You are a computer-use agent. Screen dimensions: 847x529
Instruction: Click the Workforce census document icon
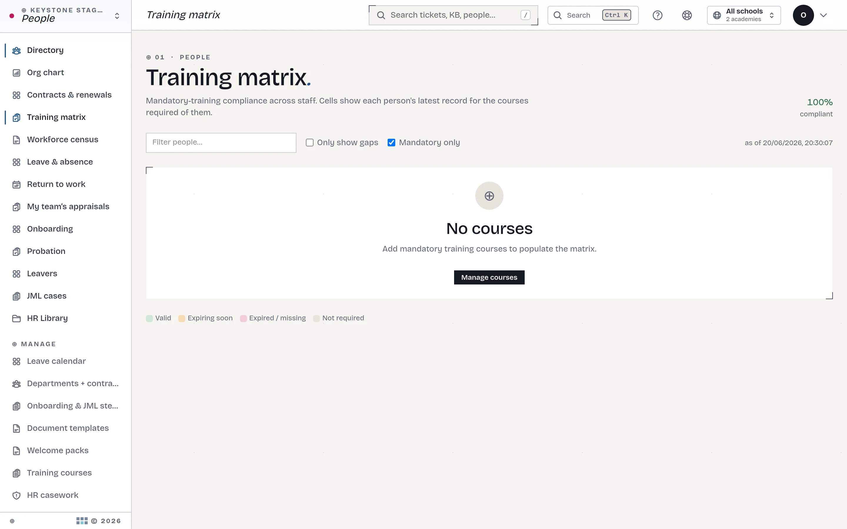click(16, 140)
